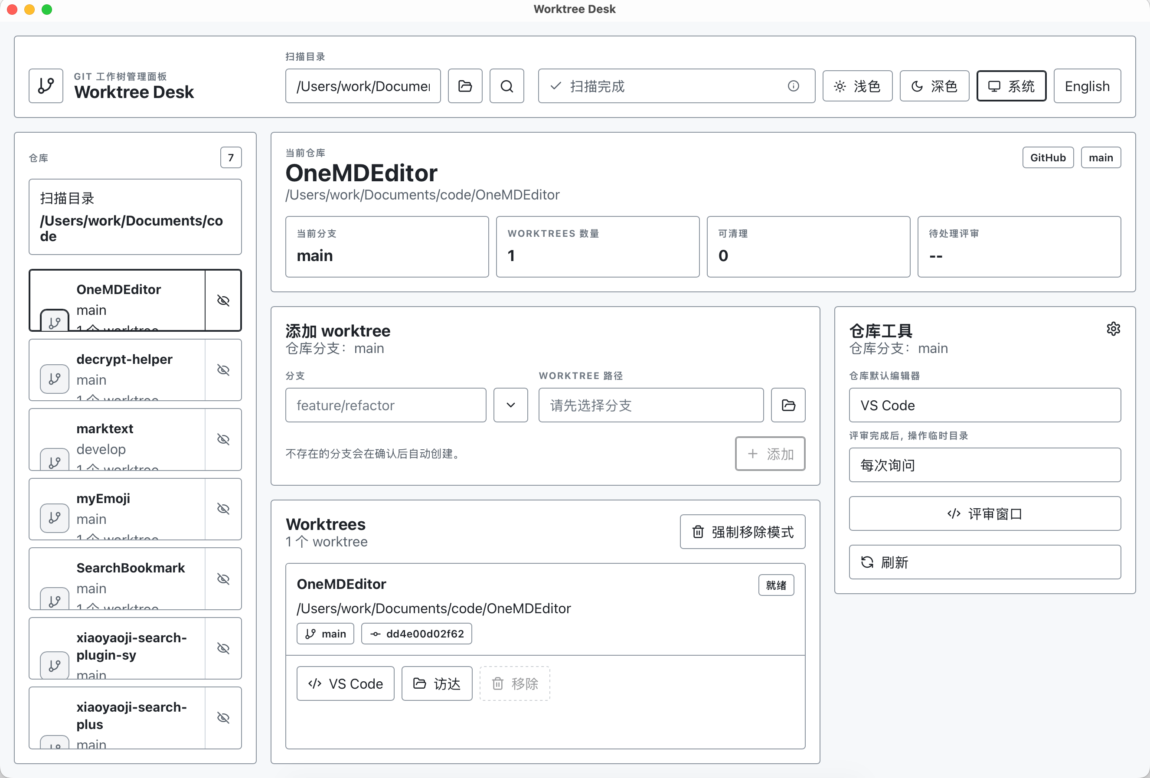
Task: Select the myEmoji repository
Action: click(117, 509)
